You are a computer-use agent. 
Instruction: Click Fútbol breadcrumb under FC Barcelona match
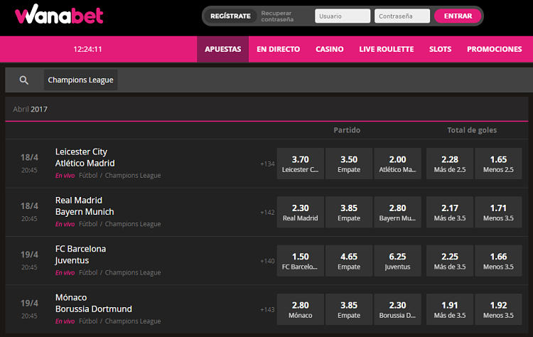(88, 273)
